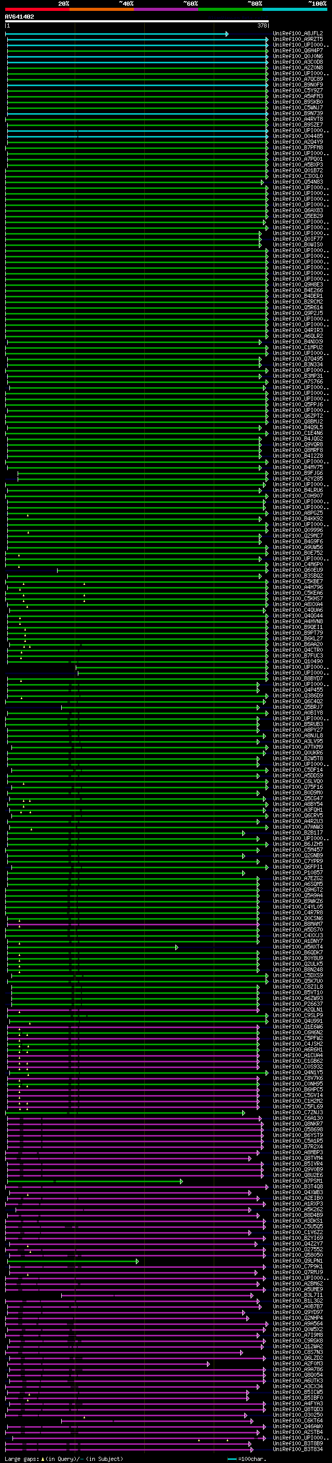This screenshot has width=332, height=1463.
Task: Click hit label UniRef100_Q0IF77
Action: point(298,239)
